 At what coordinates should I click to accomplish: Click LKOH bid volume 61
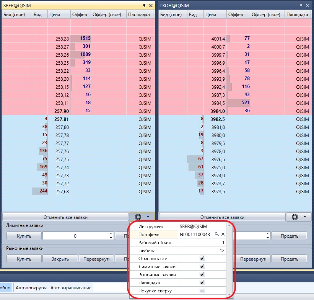pyautogui.click(x=201, y=167)
